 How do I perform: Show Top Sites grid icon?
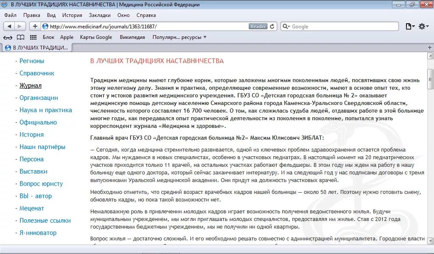tap(33, 37)
